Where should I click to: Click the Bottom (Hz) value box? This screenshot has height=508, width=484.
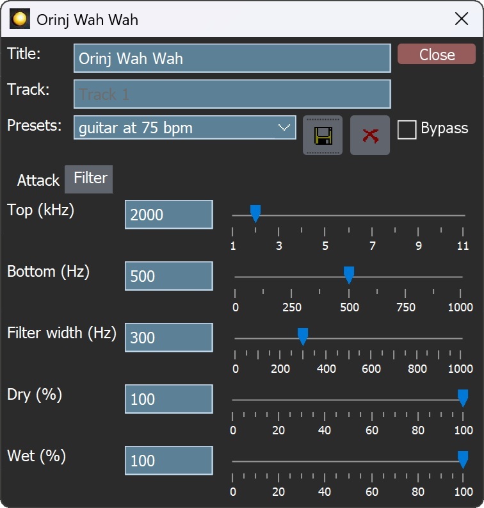coord(168,276)
